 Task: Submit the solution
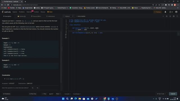pos(173,94)
